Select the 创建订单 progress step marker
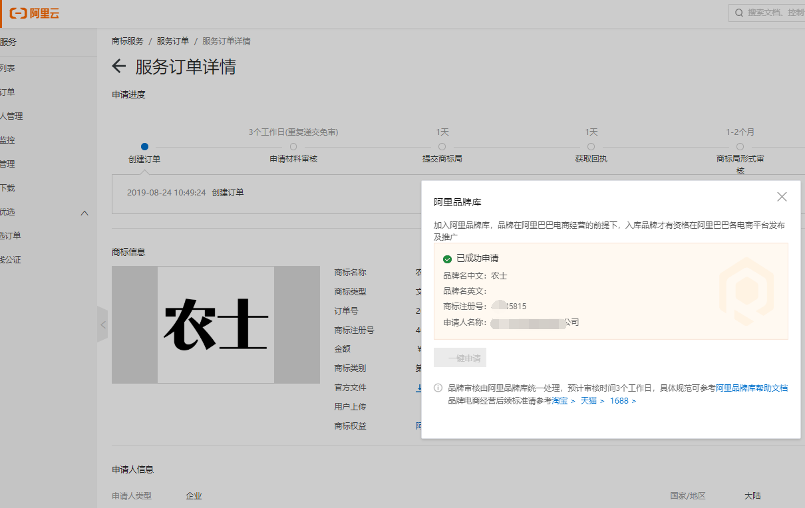 (144, 146)
